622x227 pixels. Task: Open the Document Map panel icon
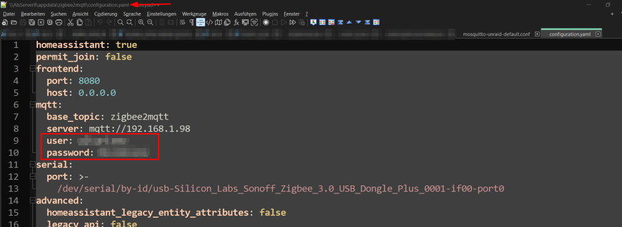[x=218, y=22]
